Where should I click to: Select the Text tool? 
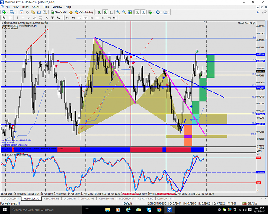coord(46,18)
